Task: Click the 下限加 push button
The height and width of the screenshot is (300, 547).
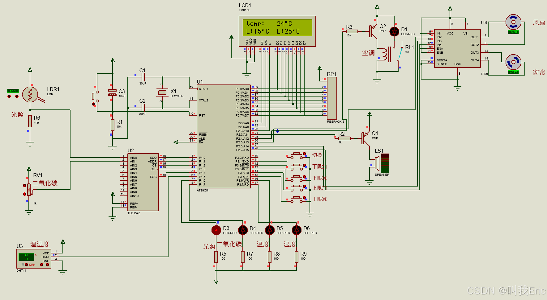Action: [297, 167]
